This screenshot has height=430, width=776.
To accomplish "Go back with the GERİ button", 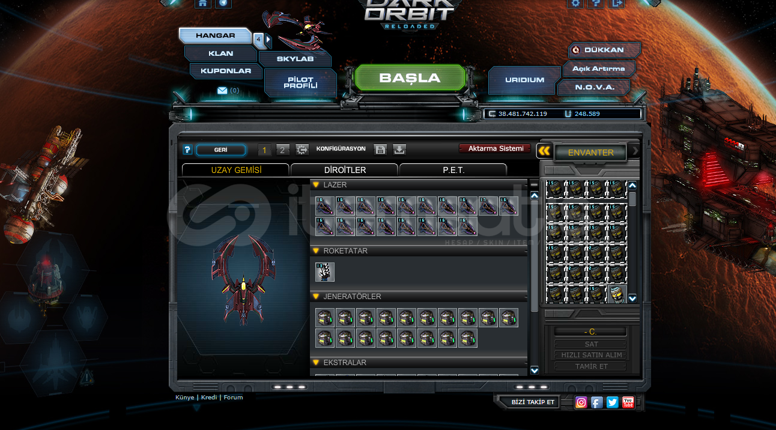I will [220, 150].
